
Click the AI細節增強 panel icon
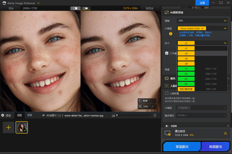(166, 13)
